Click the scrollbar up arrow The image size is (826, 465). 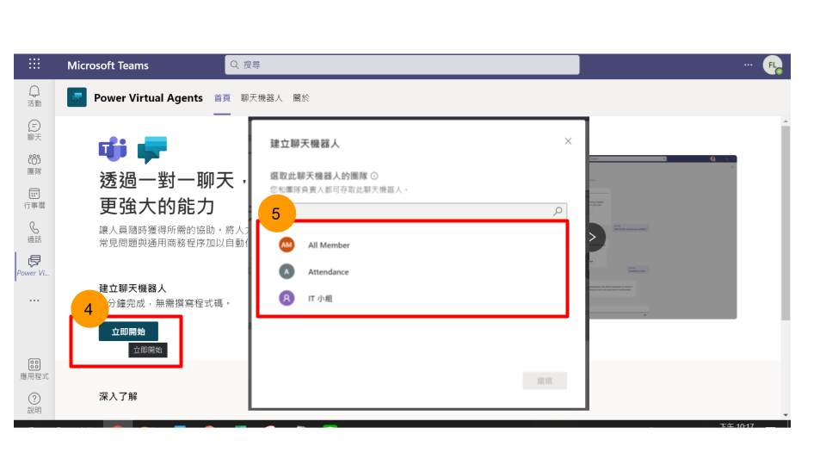pyautogui.click(x=786, y=121)
